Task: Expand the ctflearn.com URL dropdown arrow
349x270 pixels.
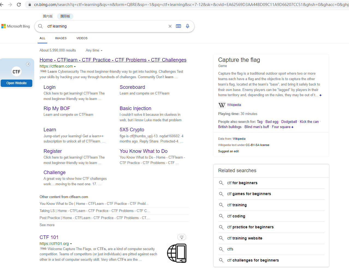Action: (x=75, y=66)
